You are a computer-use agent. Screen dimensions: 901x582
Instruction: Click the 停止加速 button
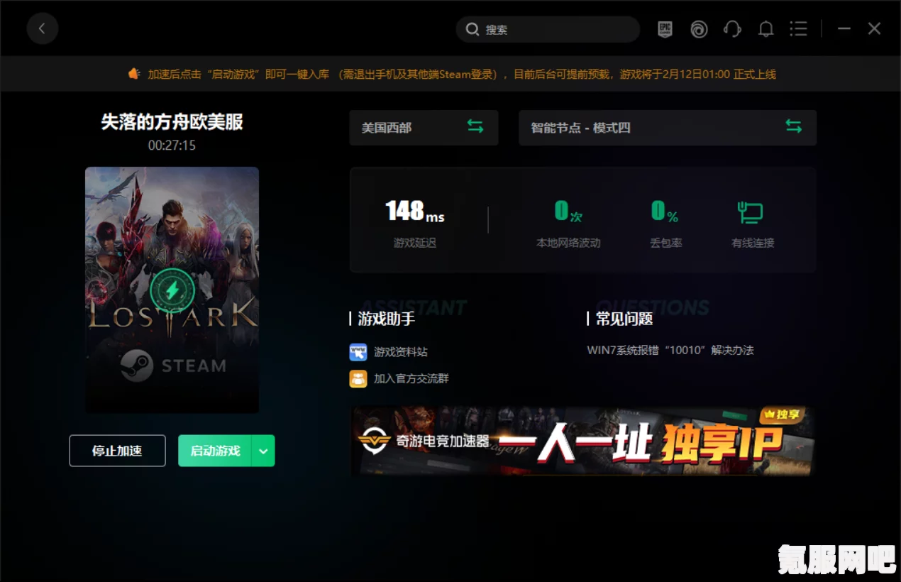(x=117, y=451)
